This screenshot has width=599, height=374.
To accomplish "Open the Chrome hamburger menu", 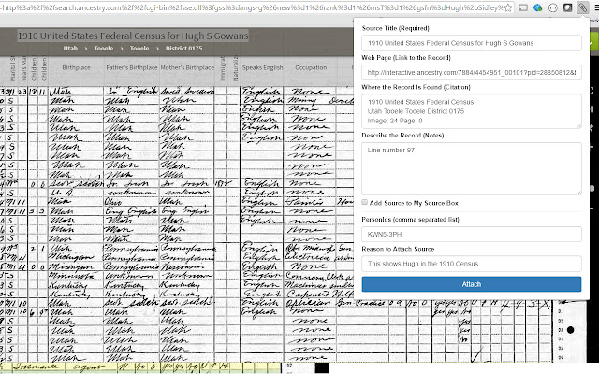I will coord(596,7).
